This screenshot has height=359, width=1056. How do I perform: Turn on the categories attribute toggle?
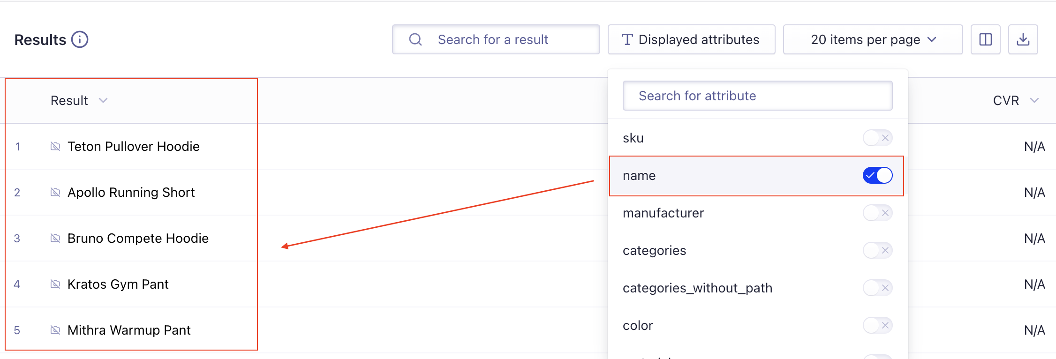point(877,250)
